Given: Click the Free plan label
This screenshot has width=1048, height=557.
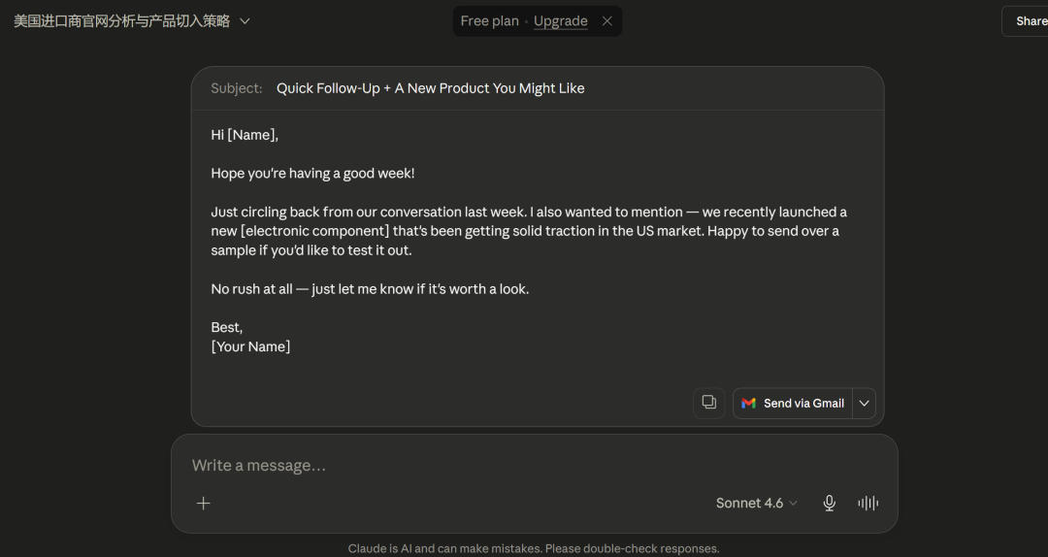Looking at the screenshot, I should click(x=489, y=20).
